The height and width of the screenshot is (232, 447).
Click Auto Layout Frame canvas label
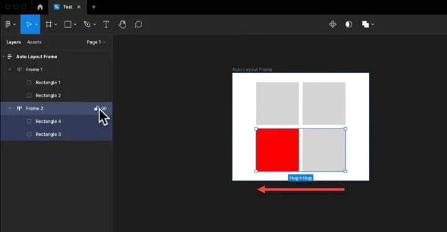252,69
